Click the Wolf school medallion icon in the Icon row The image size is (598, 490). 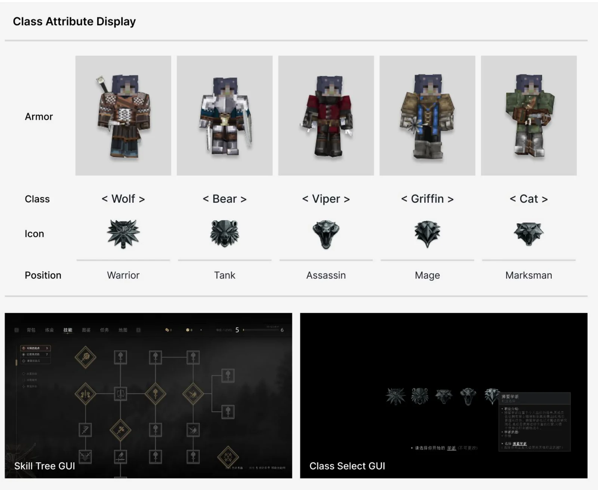point(123,234)
